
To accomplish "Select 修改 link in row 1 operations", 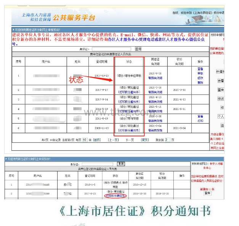I will (x=200, y=77).
